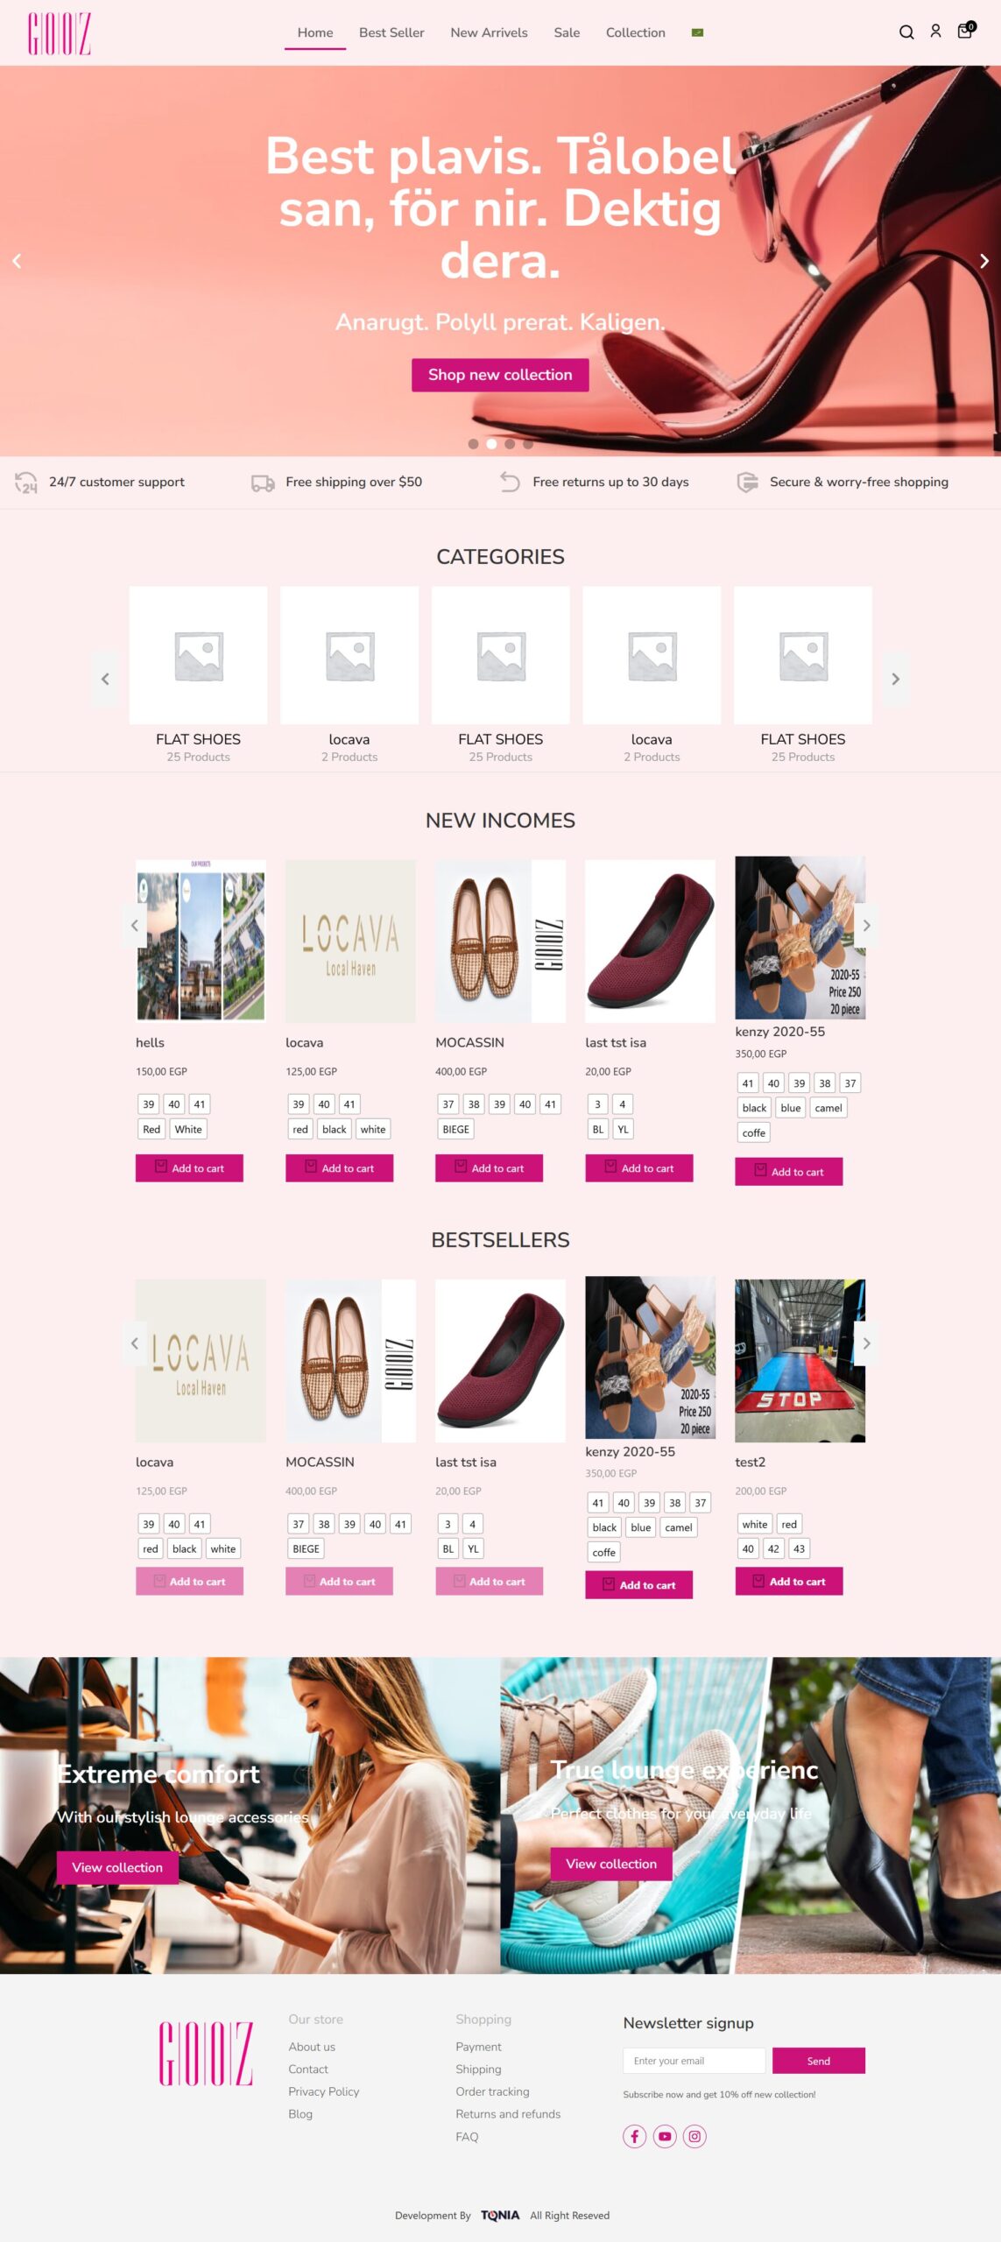Select the second hero slider dot
This screenshot has height=2242, width=1001.
pos(491,444)
